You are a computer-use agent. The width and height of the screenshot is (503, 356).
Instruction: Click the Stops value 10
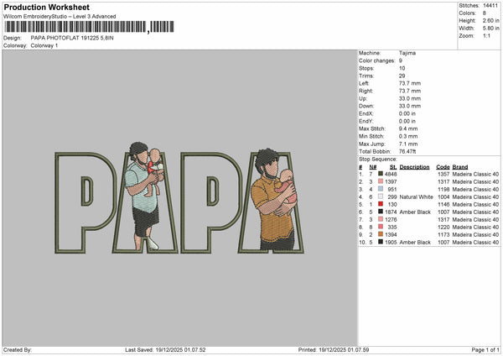coord(402,68)
